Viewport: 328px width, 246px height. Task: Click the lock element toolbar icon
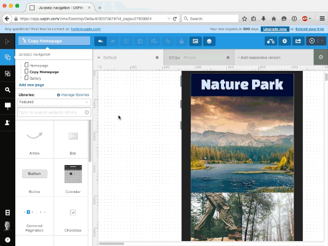point(181,41)
